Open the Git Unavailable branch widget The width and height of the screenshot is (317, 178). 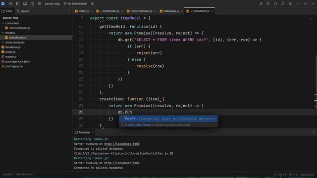[x=75, y=3]
